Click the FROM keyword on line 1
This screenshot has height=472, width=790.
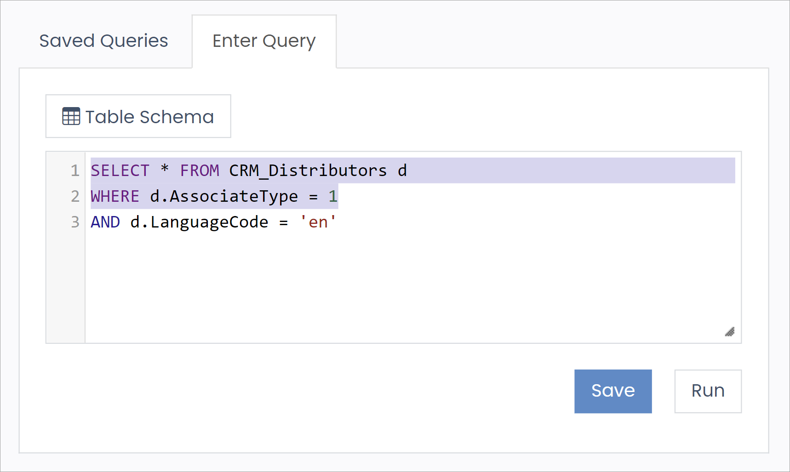coord(200,171)
